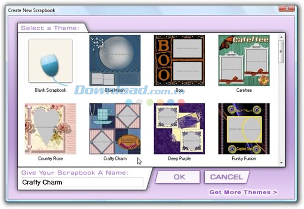
Task: Click the OK button
Action: [x=179, y=177]
